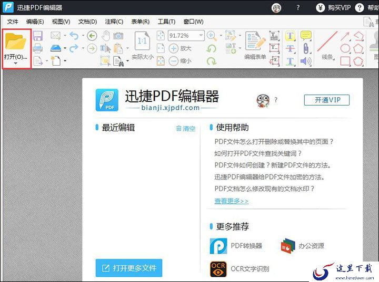This screenshot has width=379, height=282.
Task: Select the Arrow drawing tool
Action: pos(345,36)
